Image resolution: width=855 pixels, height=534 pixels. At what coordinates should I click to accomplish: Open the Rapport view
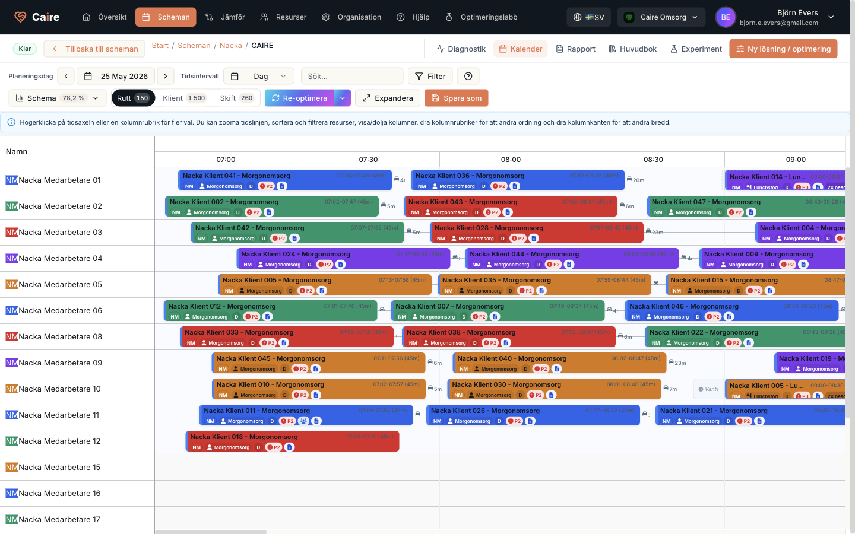click(575, 49)
